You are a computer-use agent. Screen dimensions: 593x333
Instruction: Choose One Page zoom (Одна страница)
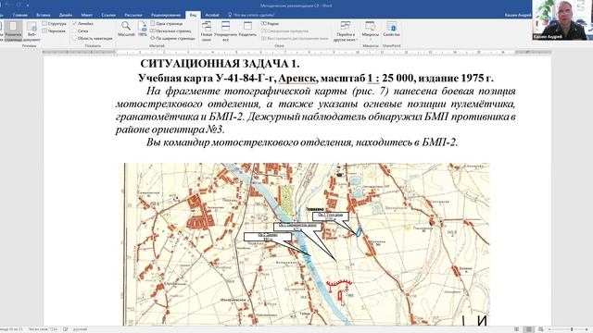167,23
